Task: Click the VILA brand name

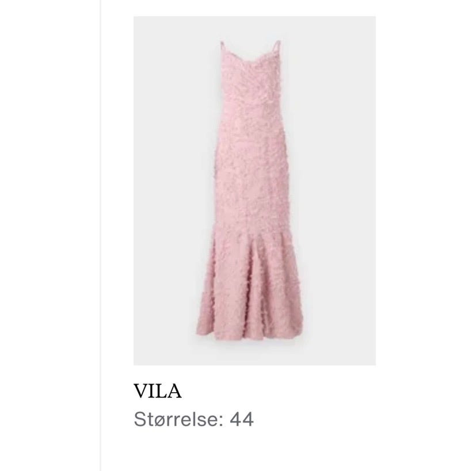Action: [x=157, y=391]
